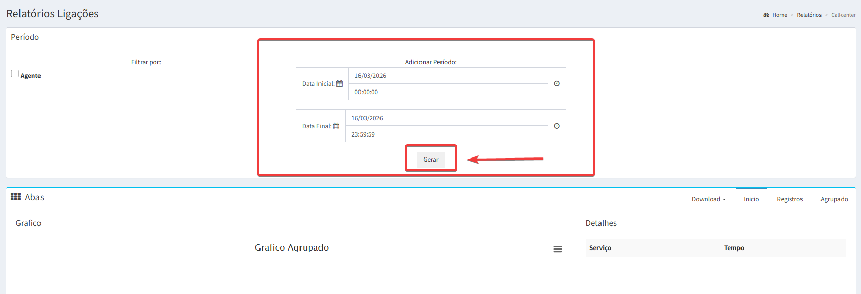Click the Data Final date field
861x294 pixels.
click(x=446, y=118)
